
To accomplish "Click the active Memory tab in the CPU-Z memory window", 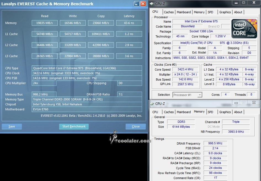I will pyautogui.click(x=199, y=111).
